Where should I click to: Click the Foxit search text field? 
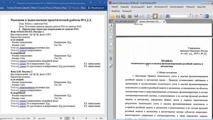coord(179,16)
